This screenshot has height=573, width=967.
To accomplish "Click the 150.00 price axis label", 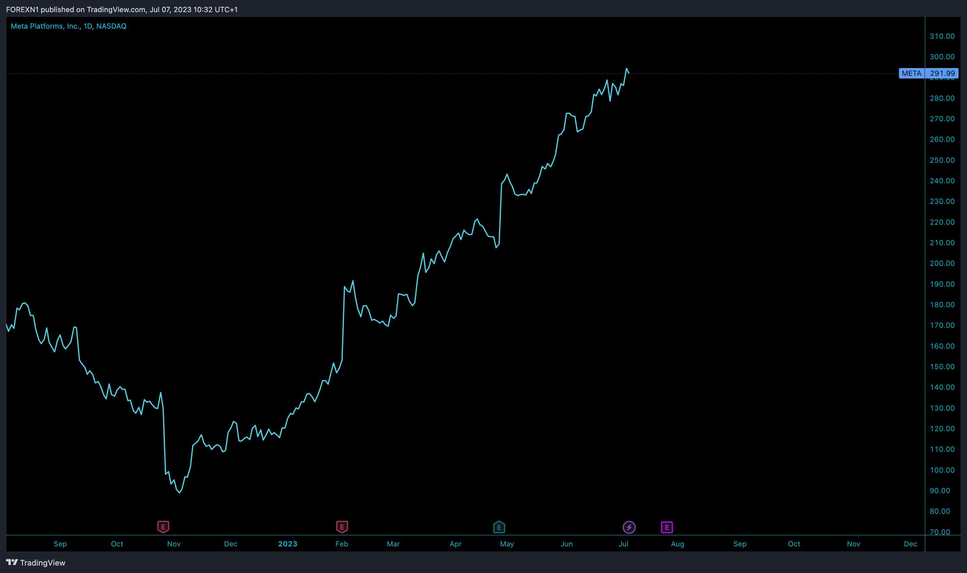I will [x=942, y=367].
